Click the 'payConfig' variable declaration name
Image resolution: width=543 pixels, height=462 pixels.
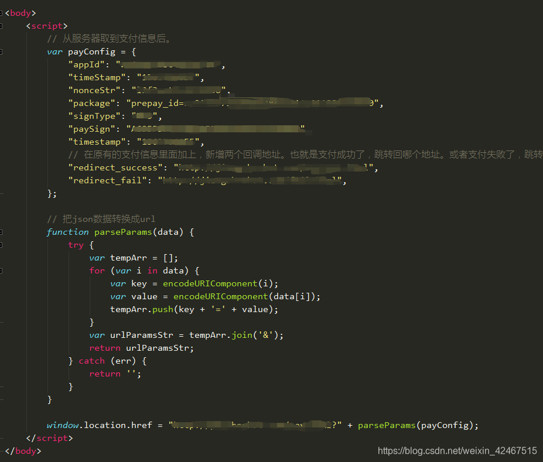point(91,52)
